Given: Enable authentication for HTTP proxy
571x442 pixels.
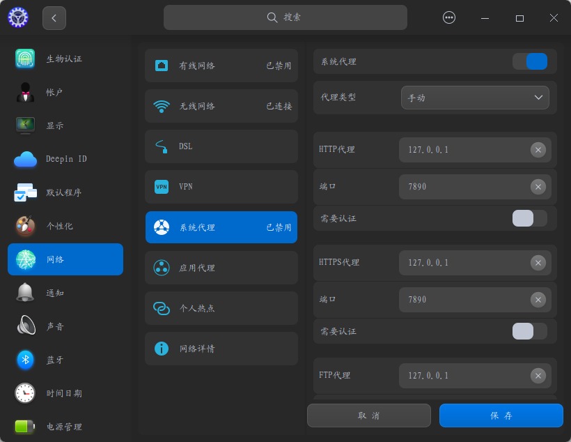Looking at the screenshot, I should [529, 219].
